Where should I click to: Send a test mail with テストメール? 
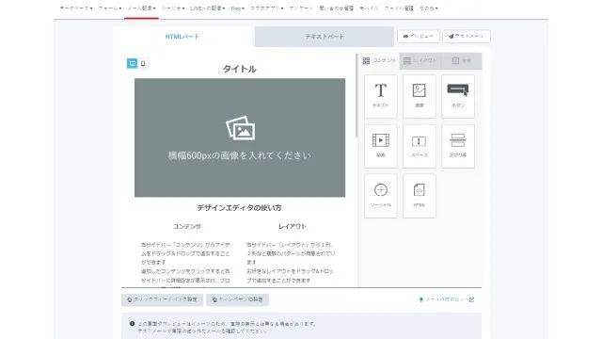point(467,36)
